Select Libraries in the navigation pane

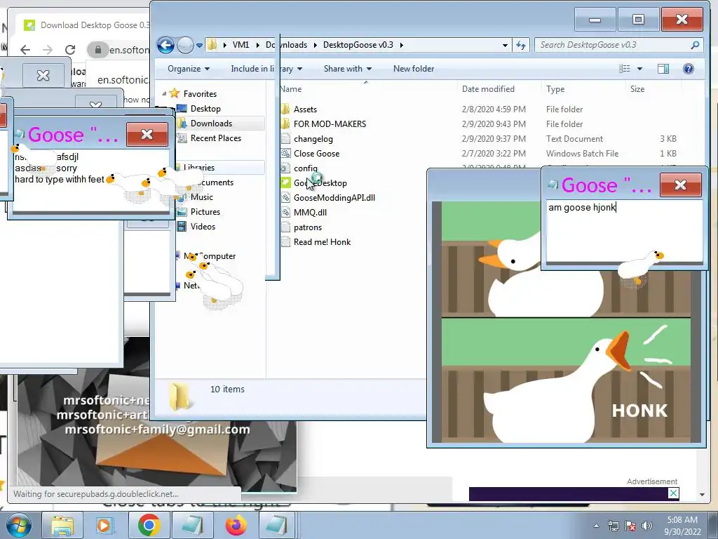click(x=198, y=168)
